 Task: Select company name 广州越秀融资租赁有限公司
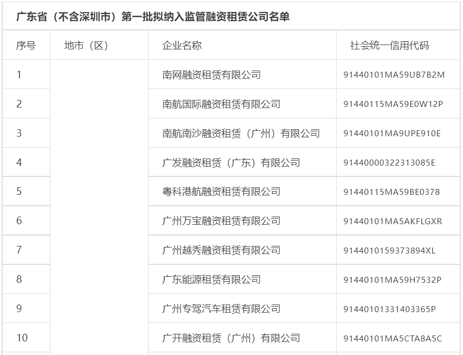click(x=221, y=250)
